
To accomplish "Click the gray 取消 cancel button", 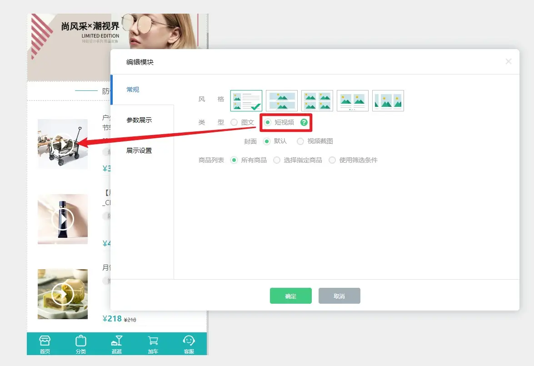I will [x=339, y=296].
